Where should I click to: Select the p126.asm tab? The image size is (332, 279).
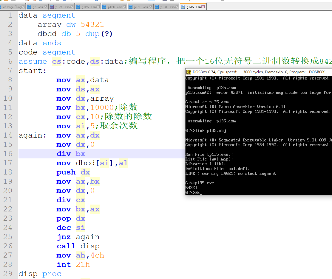(x=115, y=7)
